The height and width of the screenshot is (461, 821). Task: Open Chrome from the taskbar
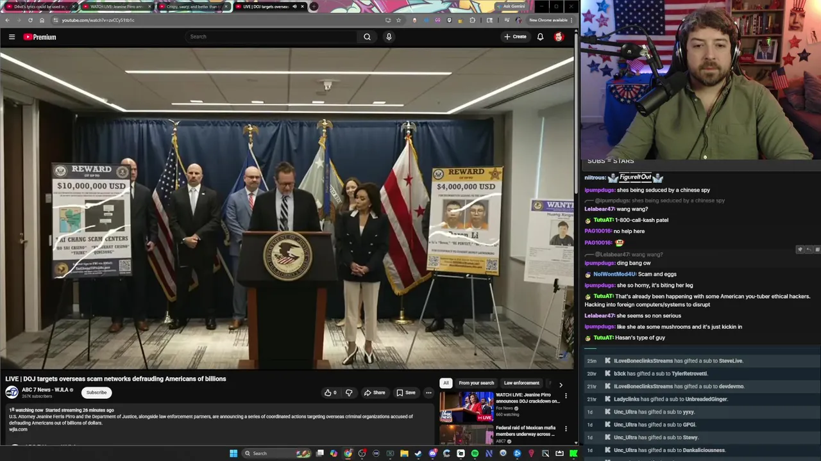click(x=348, y=453)
